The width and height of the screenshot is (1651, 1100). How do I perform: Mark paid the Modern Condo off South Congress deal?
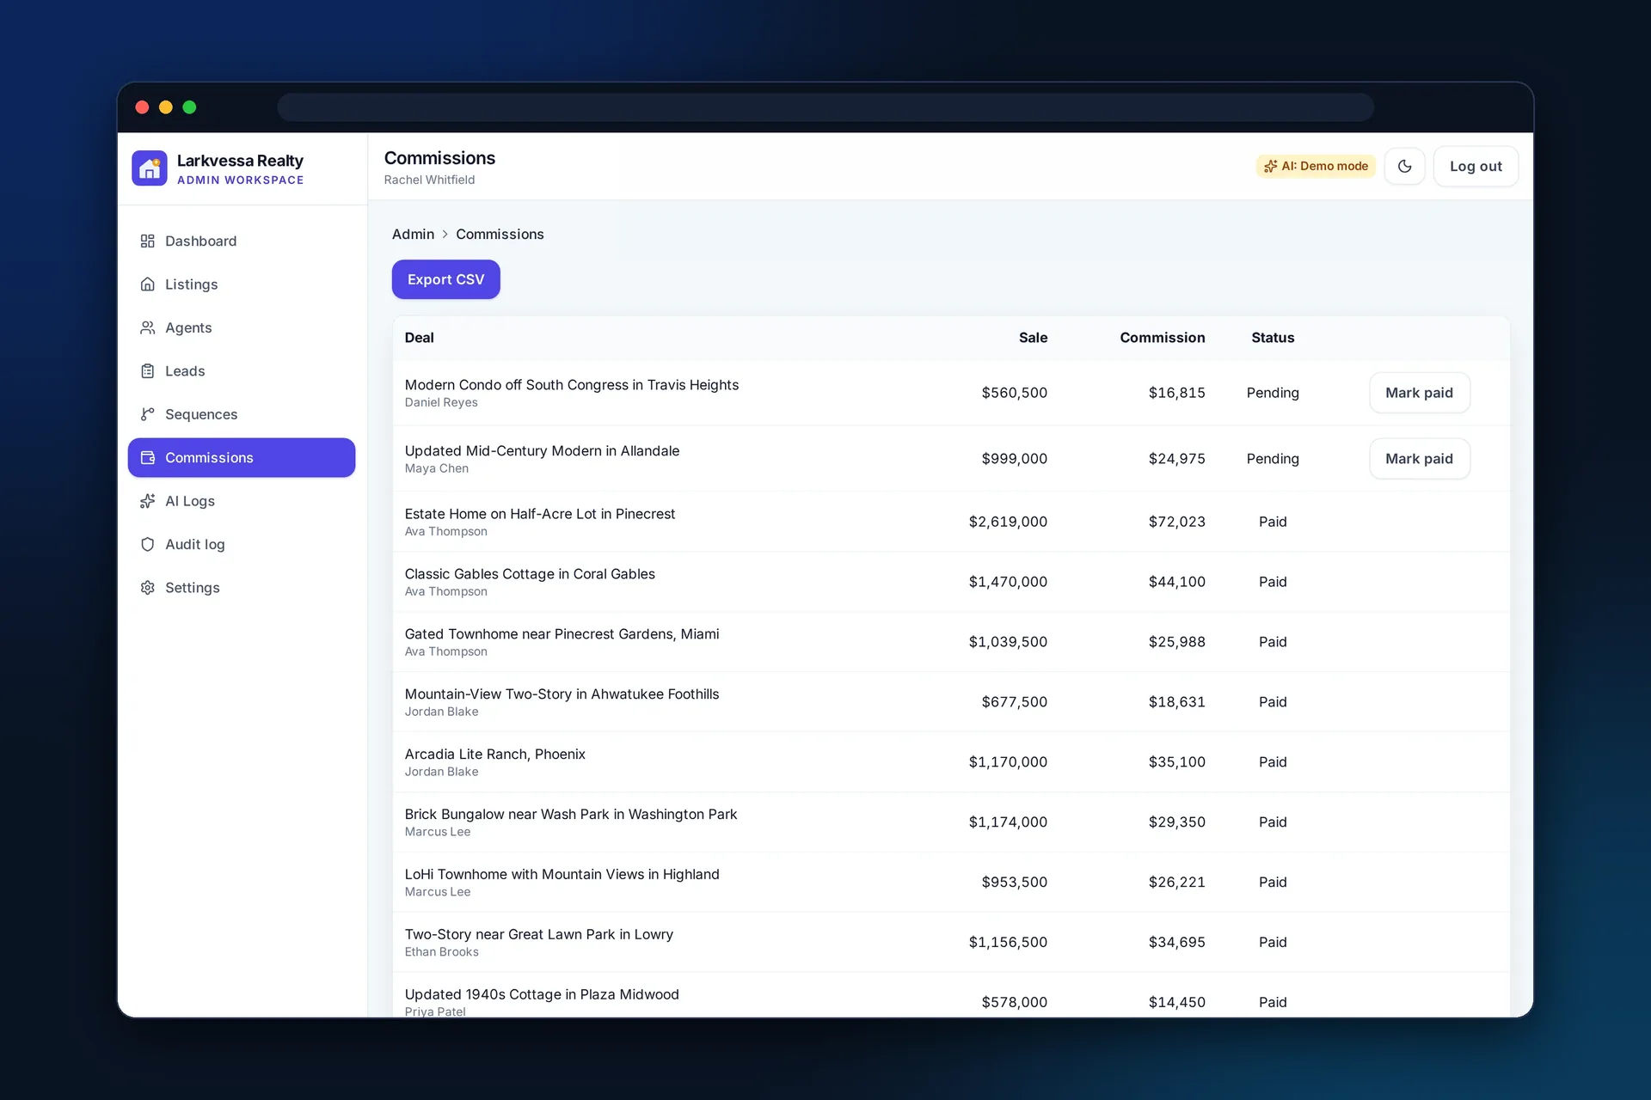[x=1419, y=393]
